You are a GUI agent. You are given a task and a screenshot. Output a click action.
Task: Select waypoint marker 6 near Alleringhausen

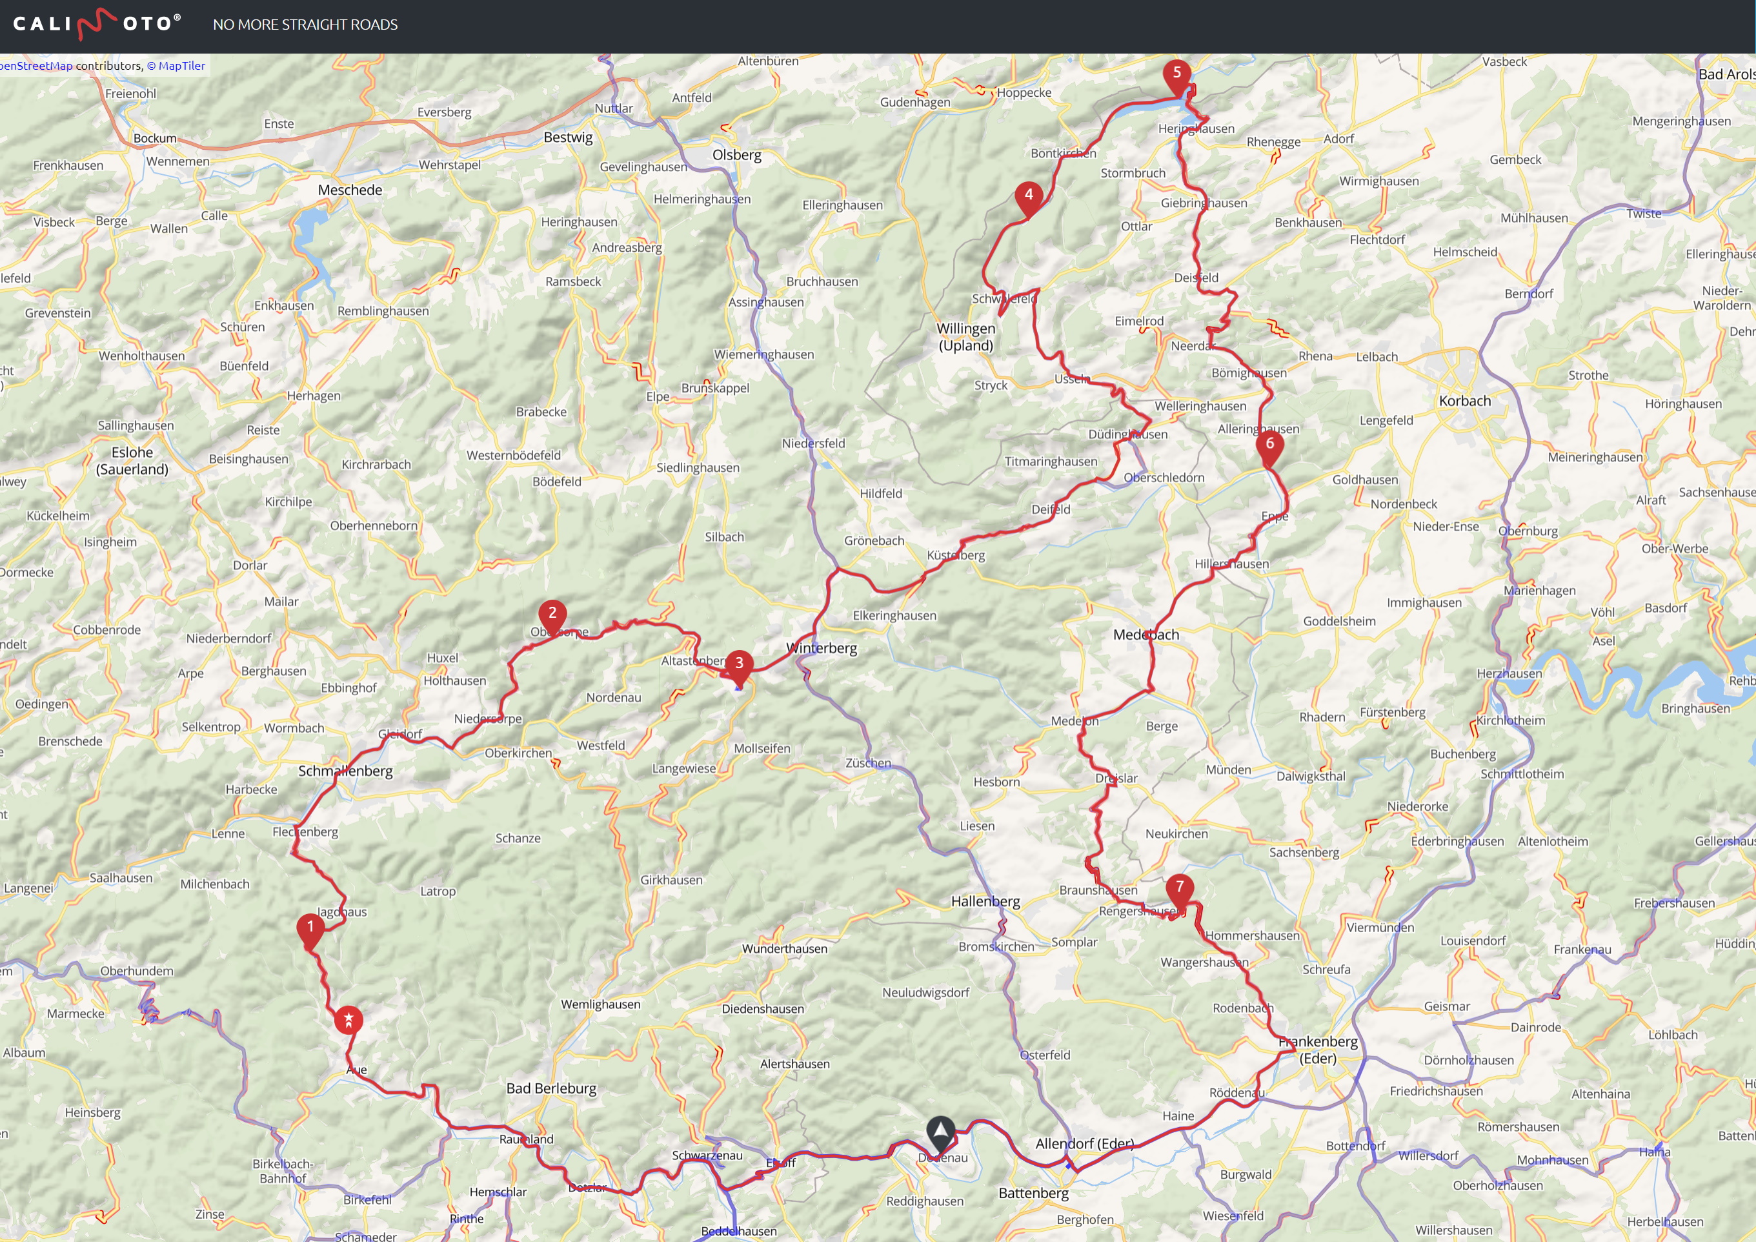pos(1269,445)
